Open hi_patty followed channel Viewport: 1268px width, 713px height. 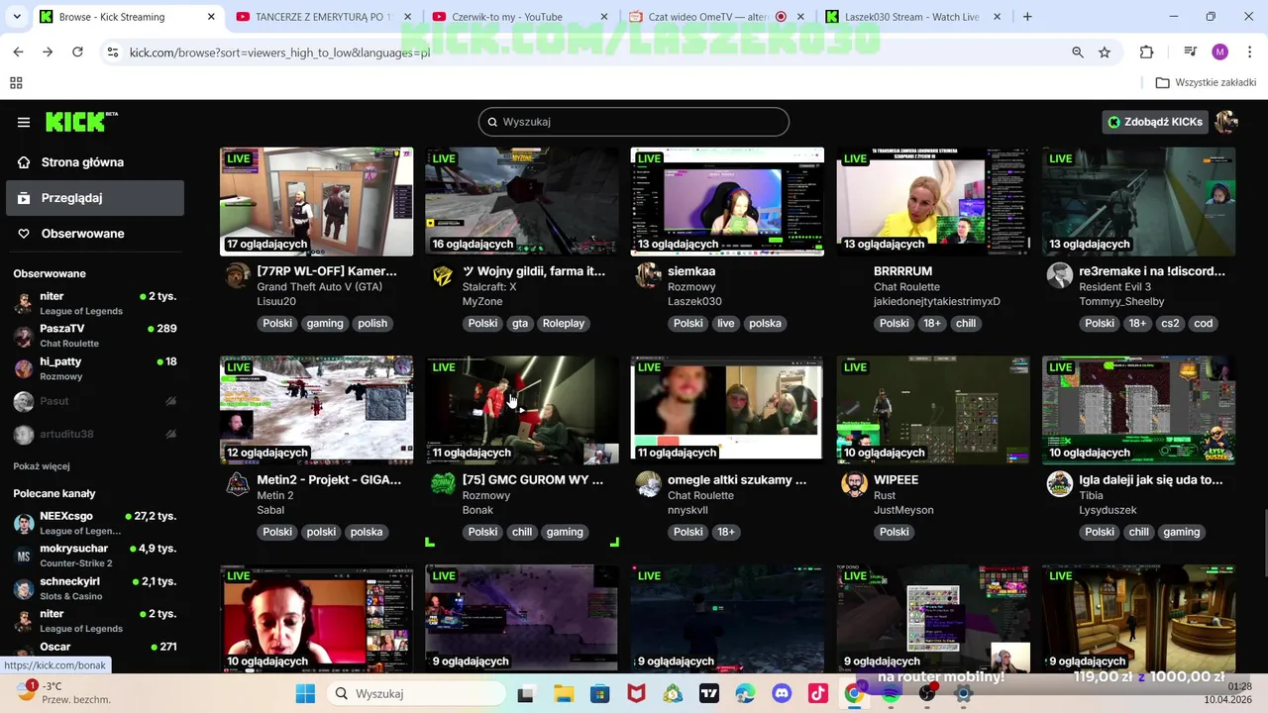(94, 368)
